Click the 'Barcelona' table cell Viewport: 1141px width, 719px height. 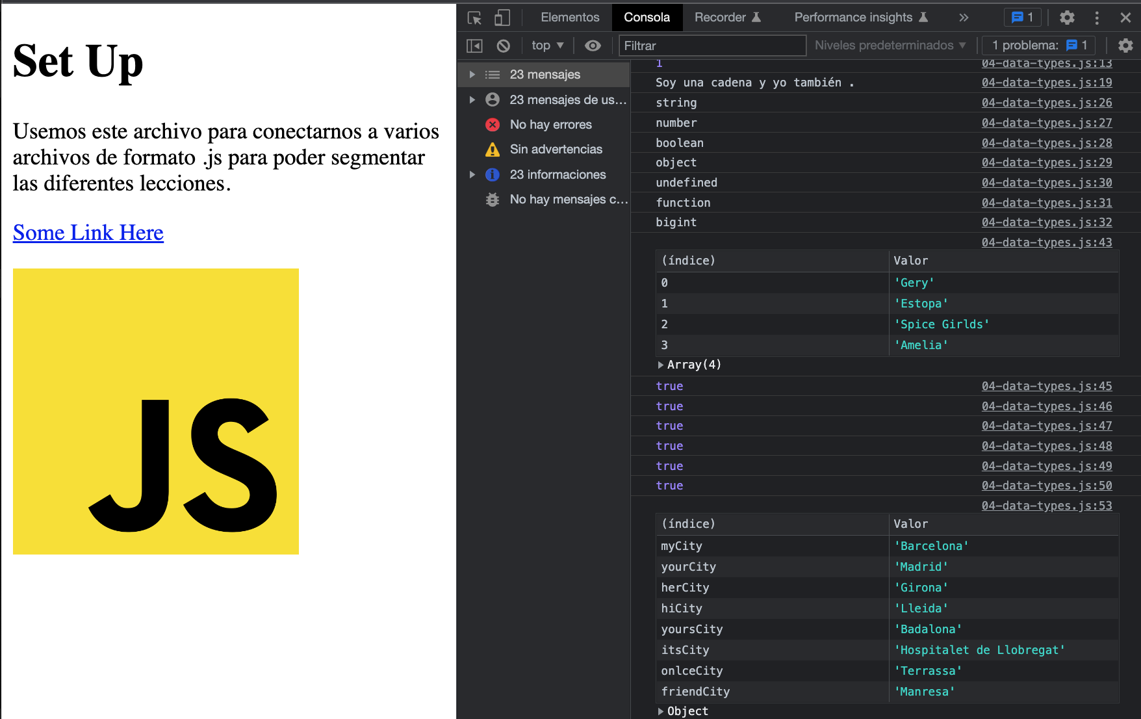click(x=1004, y=546)
